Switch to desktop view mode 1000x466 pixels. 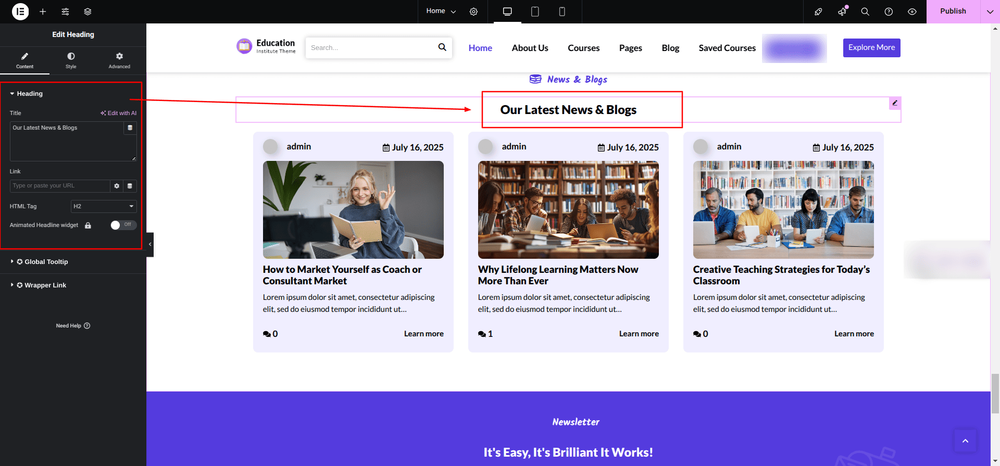coord(507,11)
